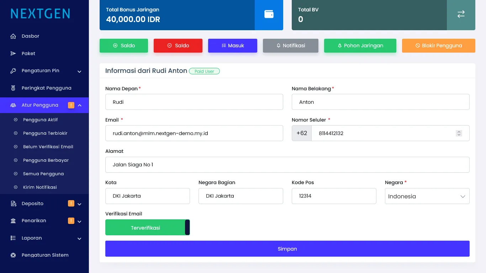Viewport: 486px width, 273px height.
Task: Click the paper plane icon beside Paket
Action: [13, 54]
